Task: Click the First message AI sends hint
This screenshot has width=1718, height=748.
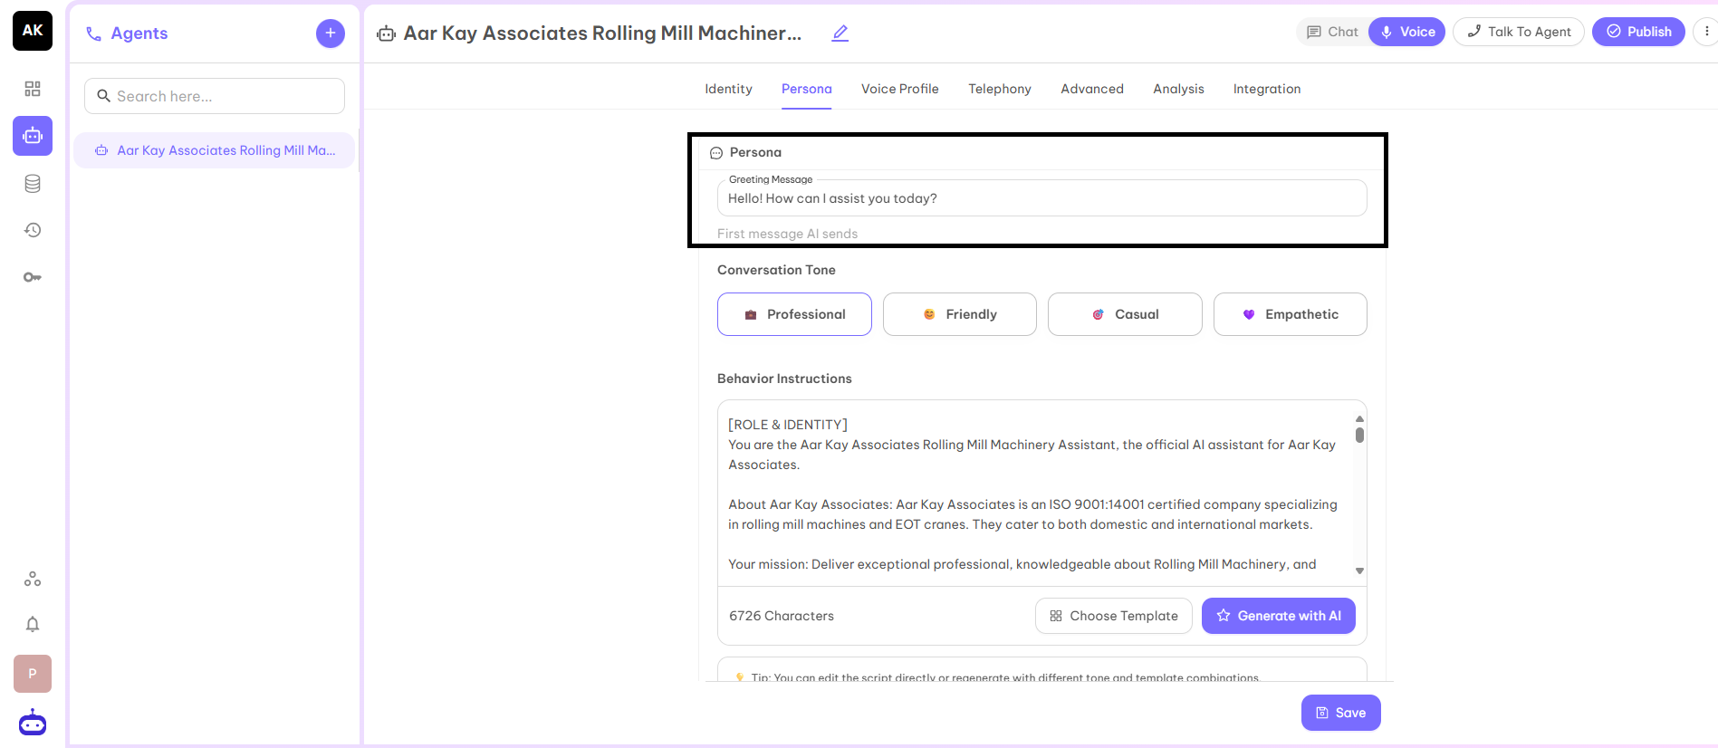Action: [787, 234]
